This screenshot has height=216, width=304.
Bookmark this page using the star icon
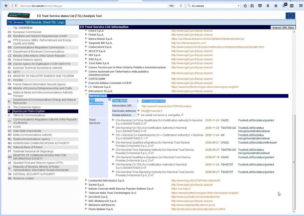[245, 6]
